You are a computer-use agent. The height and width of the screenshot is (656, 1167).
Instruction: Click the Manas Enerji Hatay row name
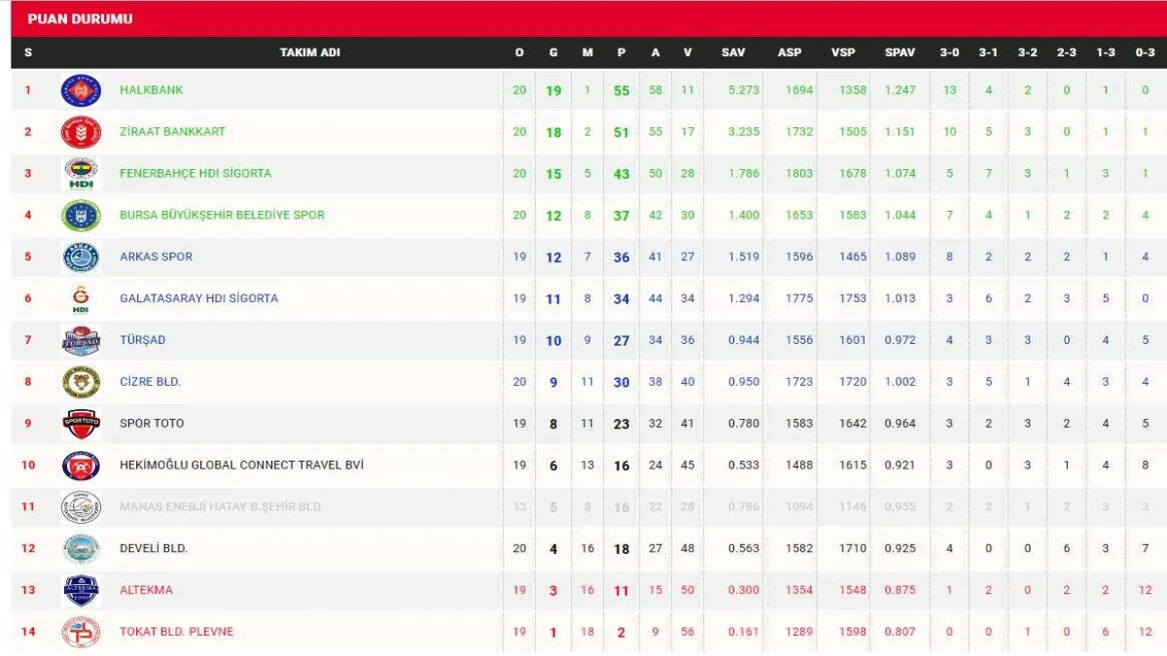point(221,507)
